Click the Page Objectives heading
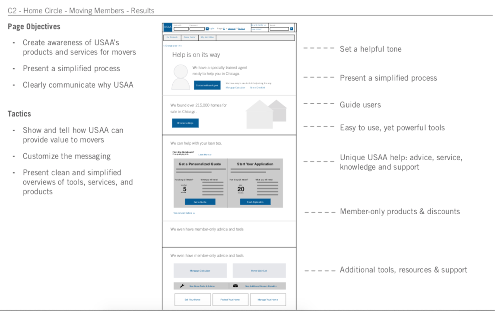Image resolution: width=495 pixels, height=311 pixels. click(34, 26)
